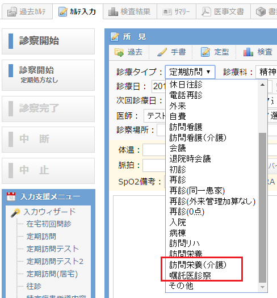Switch to the 検査結果 tab
The height and width of the screenshot is (298, 277).
pos(130,12)
